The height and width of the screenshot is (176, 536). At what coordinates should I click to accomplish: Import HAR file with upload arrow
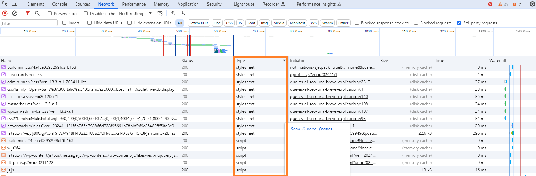172,13
